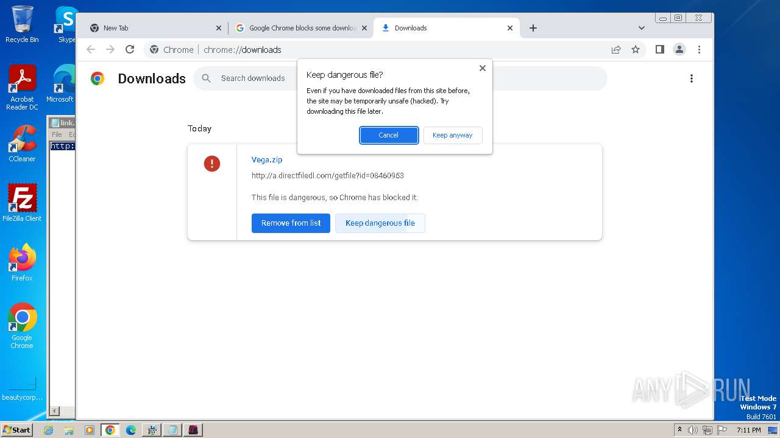780x438 pixels.
Task: Go back using Chrome's back arrow
Action: click(91, 49)
